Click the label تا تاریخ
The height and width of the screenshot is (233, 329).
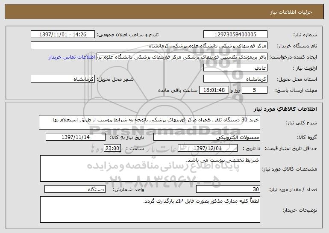[252, 148]
